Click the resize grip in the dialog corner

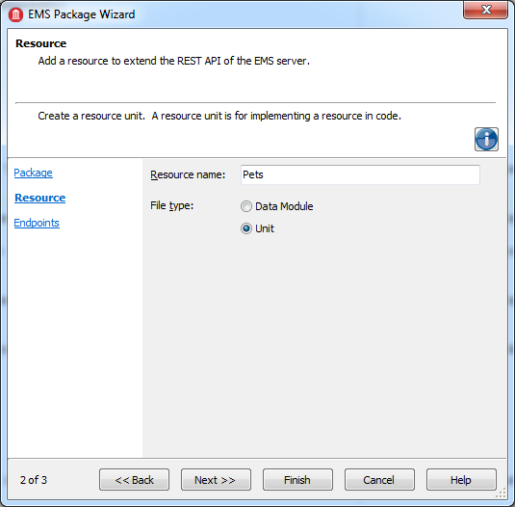(x=501, y=494)
